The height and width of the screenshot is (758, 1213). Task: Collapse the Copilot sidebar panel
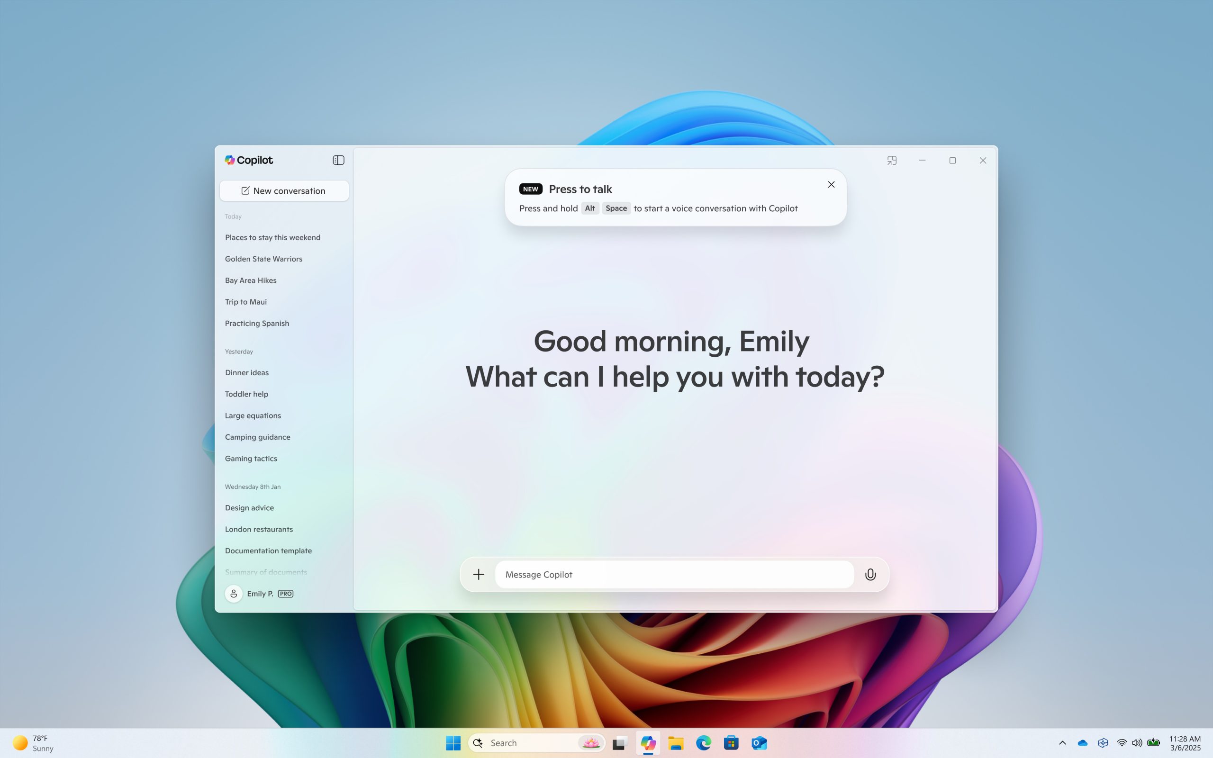point(338,160)
